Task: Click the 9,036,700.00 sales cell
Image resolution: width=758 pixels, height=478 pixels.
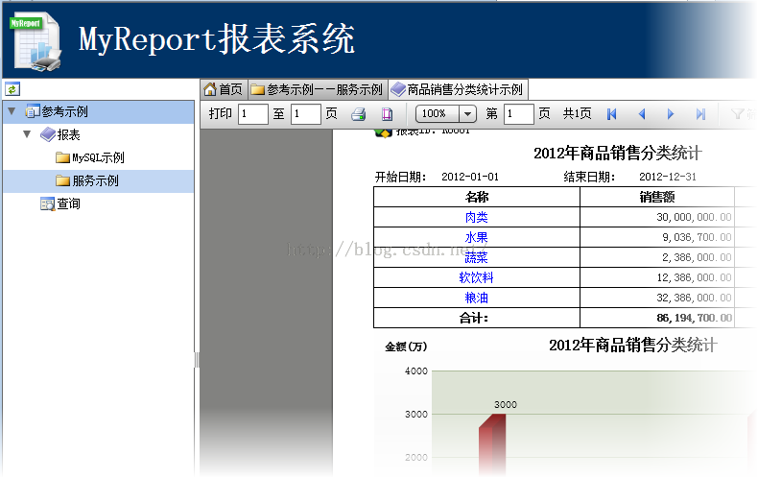Action: pyautogui.click(x=657, y=237)
